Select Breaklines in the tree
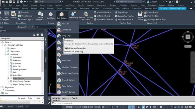This screenshot has height=109, width=195. [x=17, y=60]
